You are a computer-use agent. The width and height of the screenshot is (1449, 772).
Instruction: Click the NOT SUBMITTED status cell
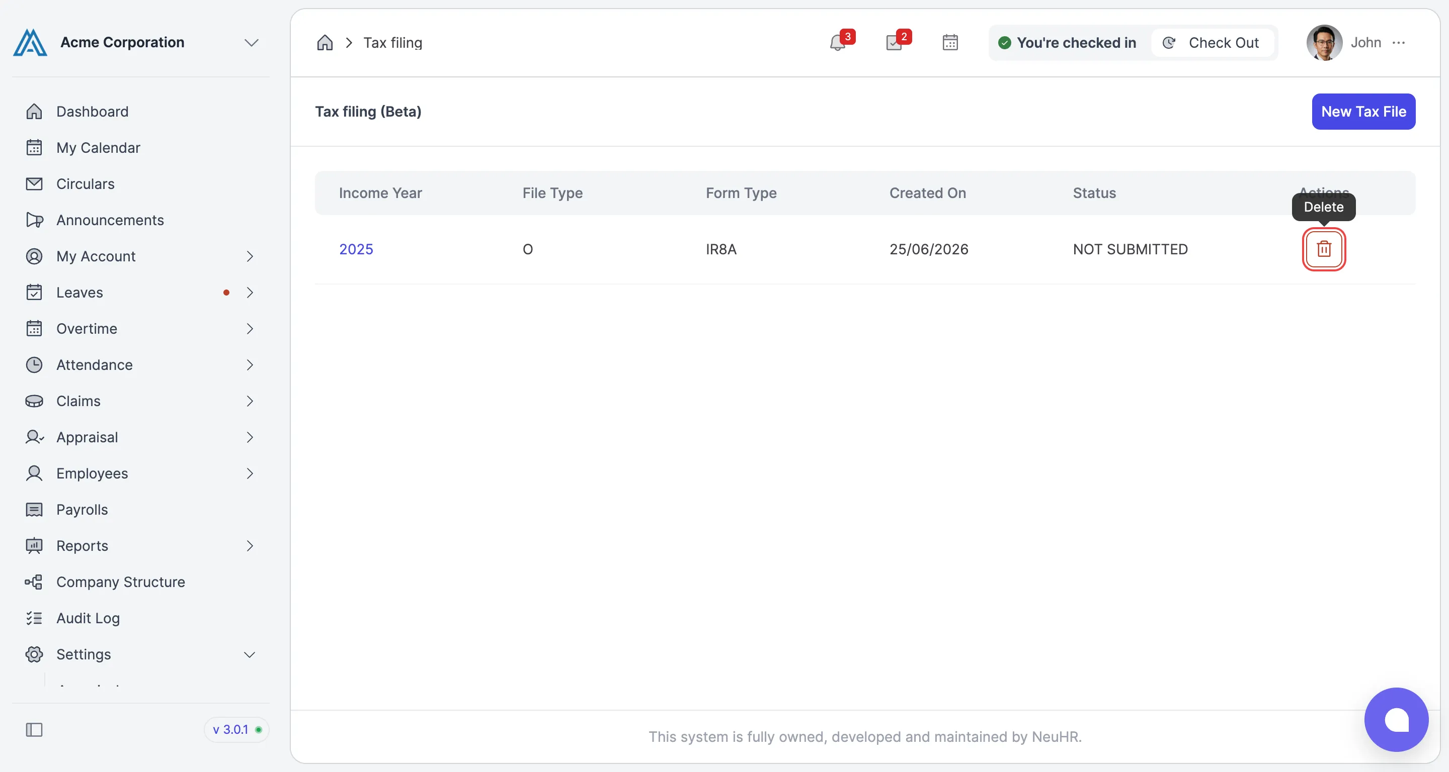(x=1130, y=249)
